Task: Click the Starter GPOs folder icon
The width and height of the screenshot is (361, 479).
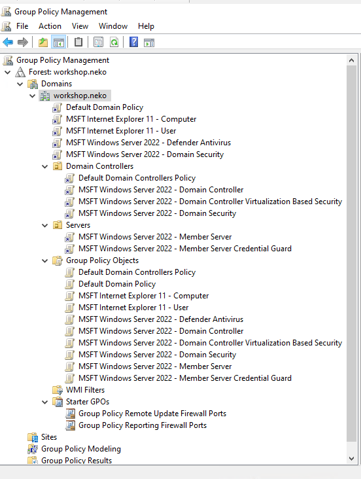Action: (58, 402)
